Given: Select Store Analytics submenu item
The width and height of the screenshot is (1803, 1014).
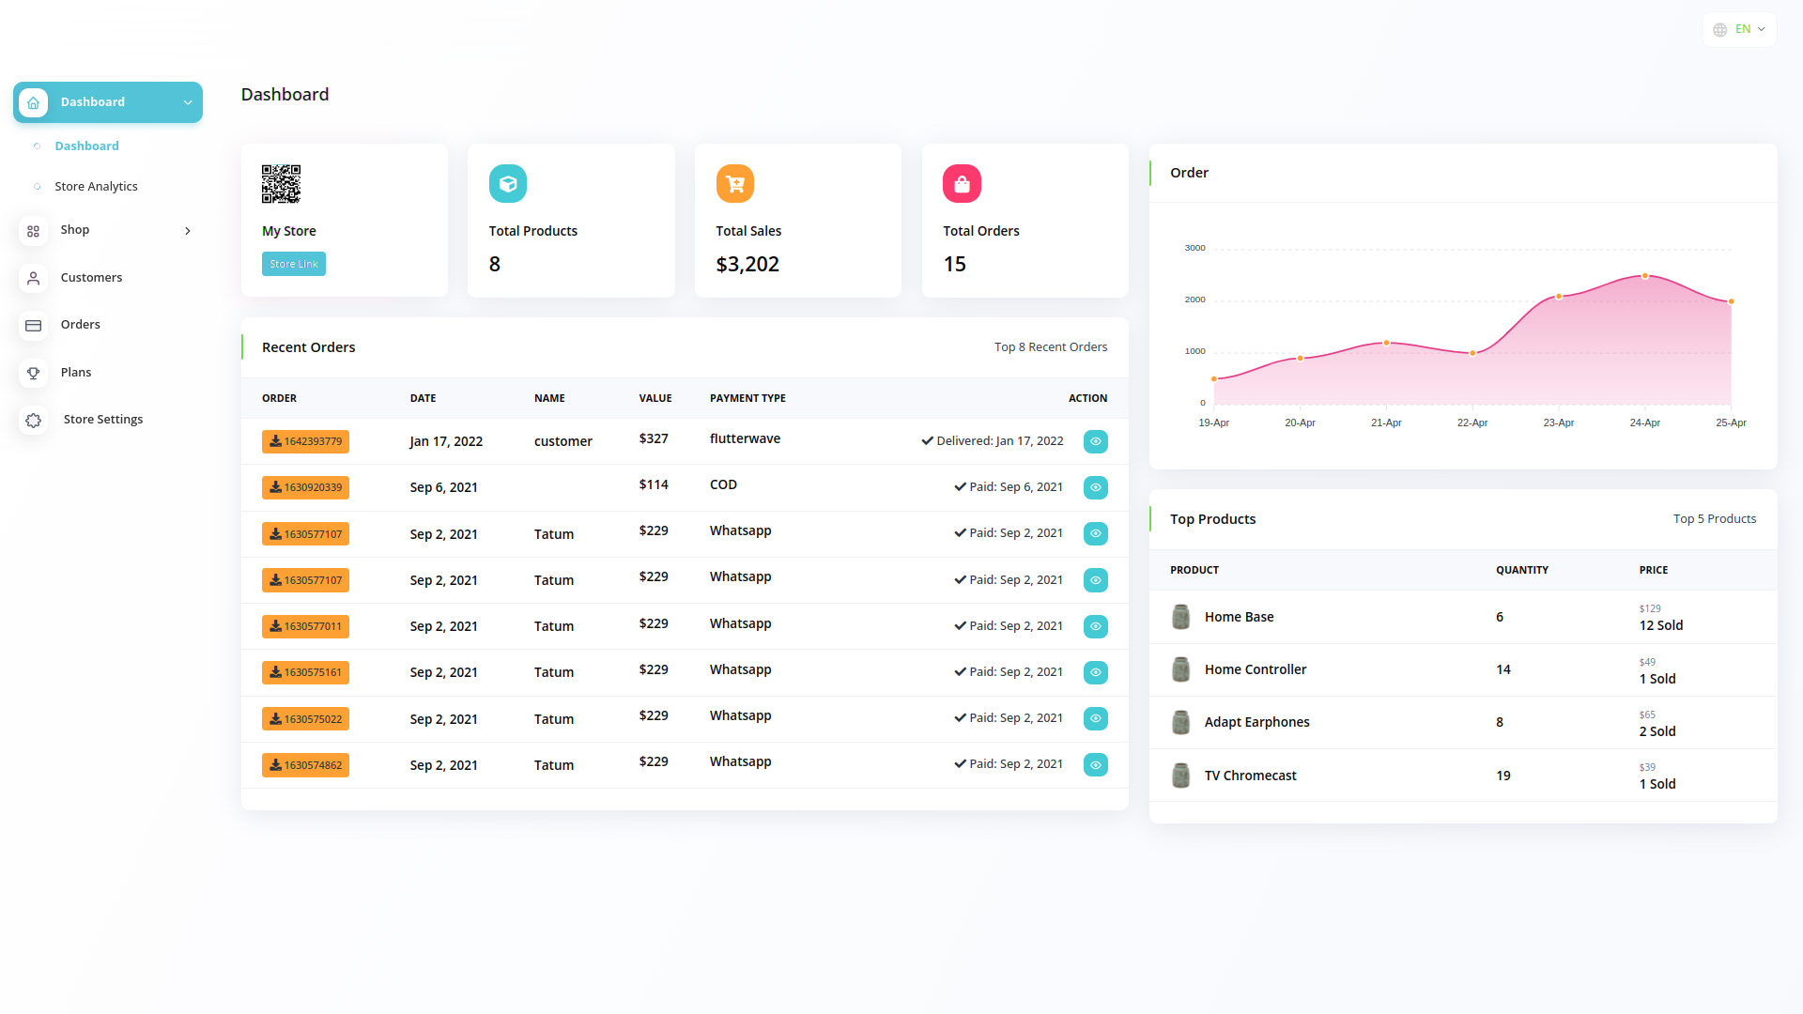Looking at the screenshot, I should pyautogui.click(x=96, y=187).
